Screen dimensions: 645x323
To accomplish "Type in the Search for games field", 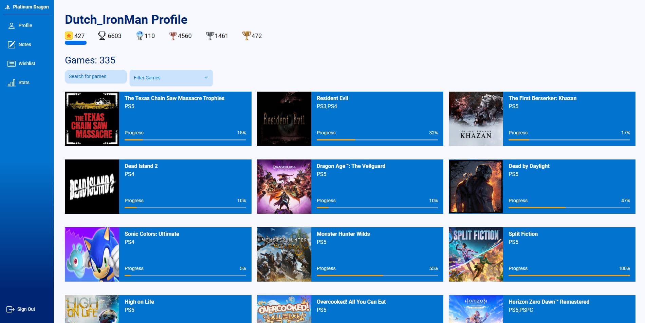I will pos(95,77).
